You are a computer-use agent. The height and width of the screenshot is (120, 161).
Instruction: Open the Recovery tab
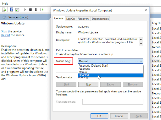pyautogui.click(x=83, y=19)
